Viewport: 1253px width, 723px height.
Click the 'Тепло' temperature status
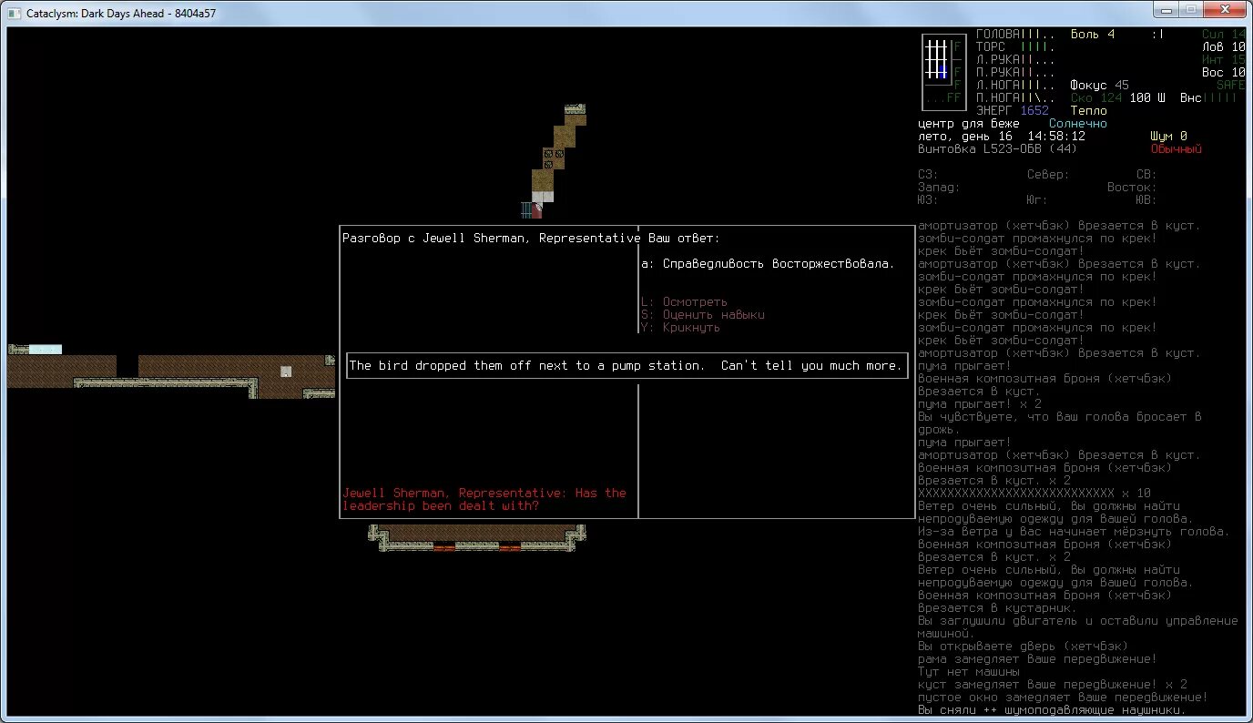click(1089, 111)
